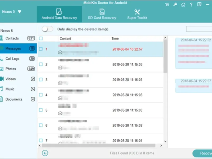Select the row timed 2019-05-28 11:15:02
This screenshot has height=159, width=212.
pyautogui.click(x=100, y=125)
